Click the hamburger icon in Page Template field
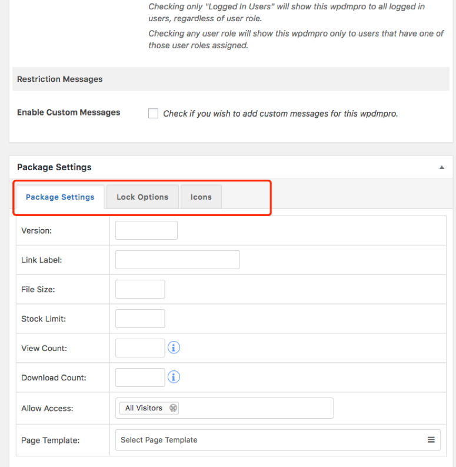Image resolution: width=456 pixels, height=467 pixels. pyautogui.click(x=431, y=440)
